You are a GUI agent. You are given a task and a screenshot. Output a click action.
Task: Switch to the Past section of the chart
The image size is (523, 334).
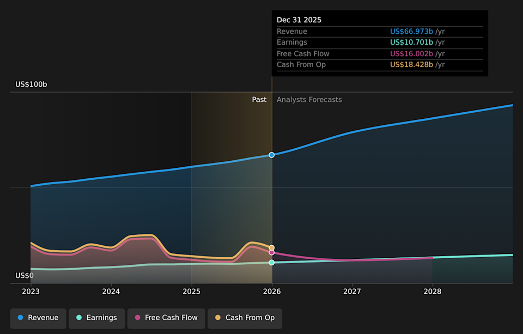point(259,99)
